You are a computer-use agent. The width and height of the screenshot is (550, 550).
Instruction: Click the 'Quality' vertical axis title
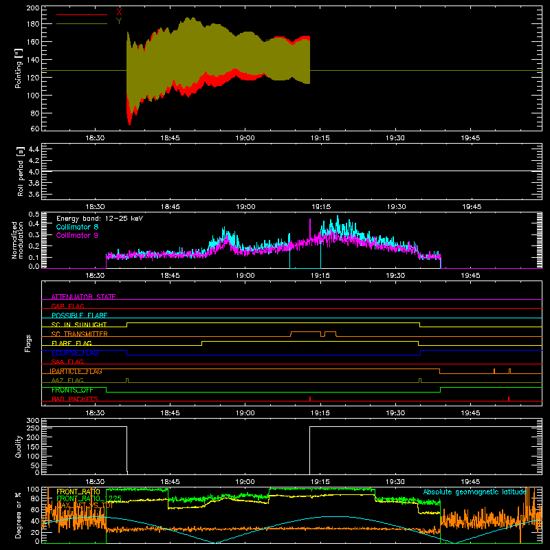(19, 446)
